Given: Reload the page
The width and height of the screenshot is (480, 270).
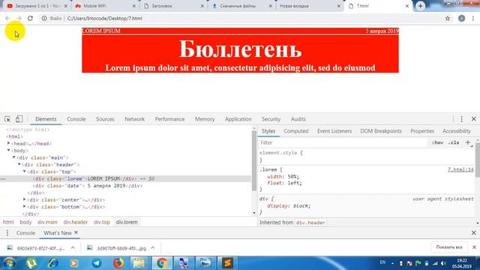Looking at the screenshot, I should (x=30, y=18).
